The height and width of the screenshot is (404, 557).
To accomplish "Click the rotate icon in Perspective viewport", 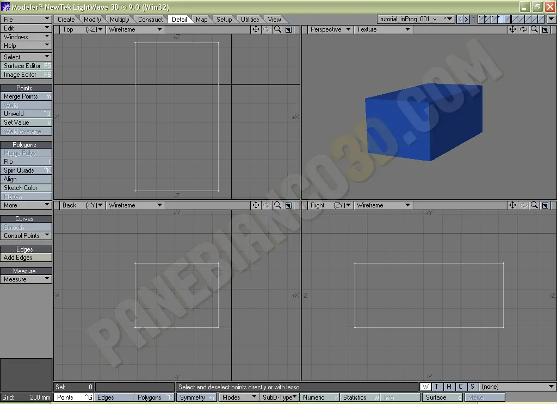I will [x=524, y=29].
